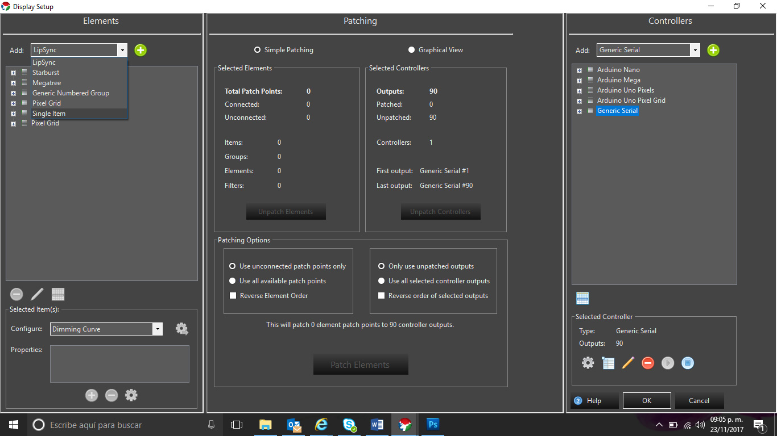Open the Controllers Add Generic Serial dropdown
This screenshot has width=777, height=436.
[x=695, y=50]
